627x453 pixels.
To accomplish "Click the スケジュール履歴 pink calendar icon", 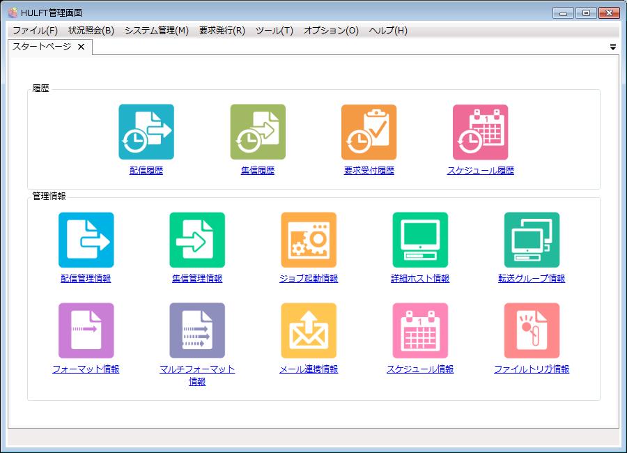I will point(480,132).
